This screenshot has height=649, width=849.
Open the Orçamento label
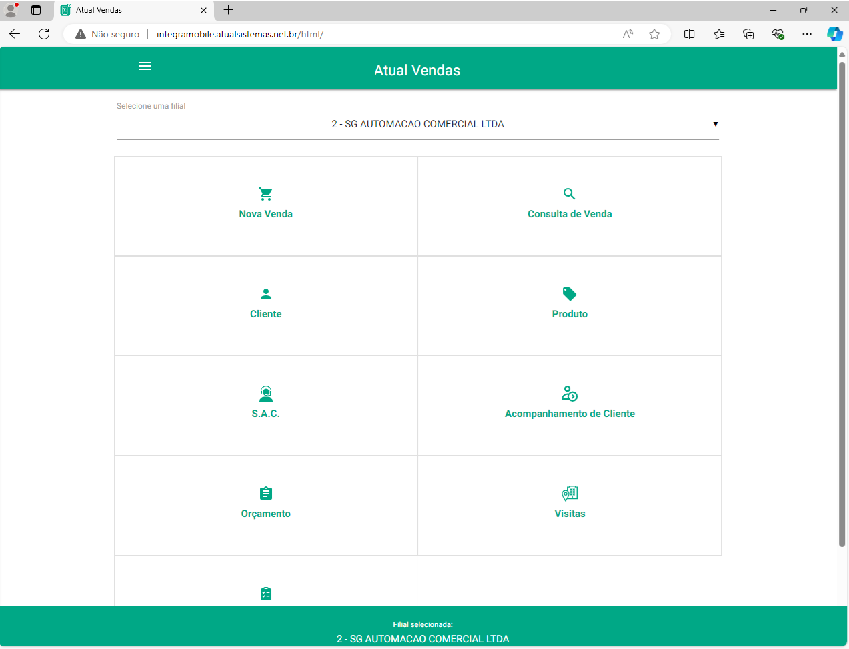point(265,514)
